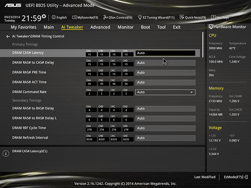Switch to Main tab
This screenshot has width=251, height=188.
click(49, 27)
